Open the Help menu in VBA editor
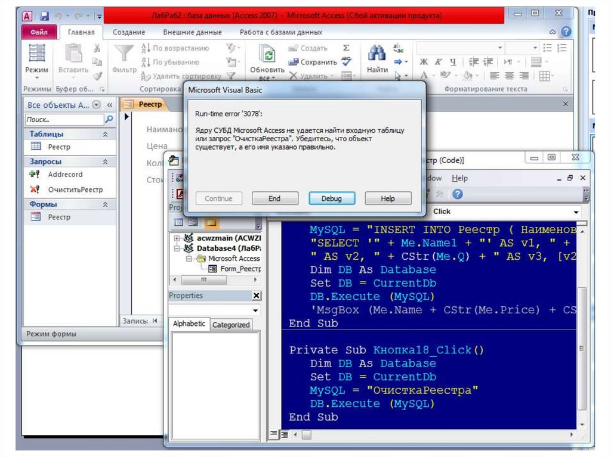611x457 pixels. [x=459, y=178]
